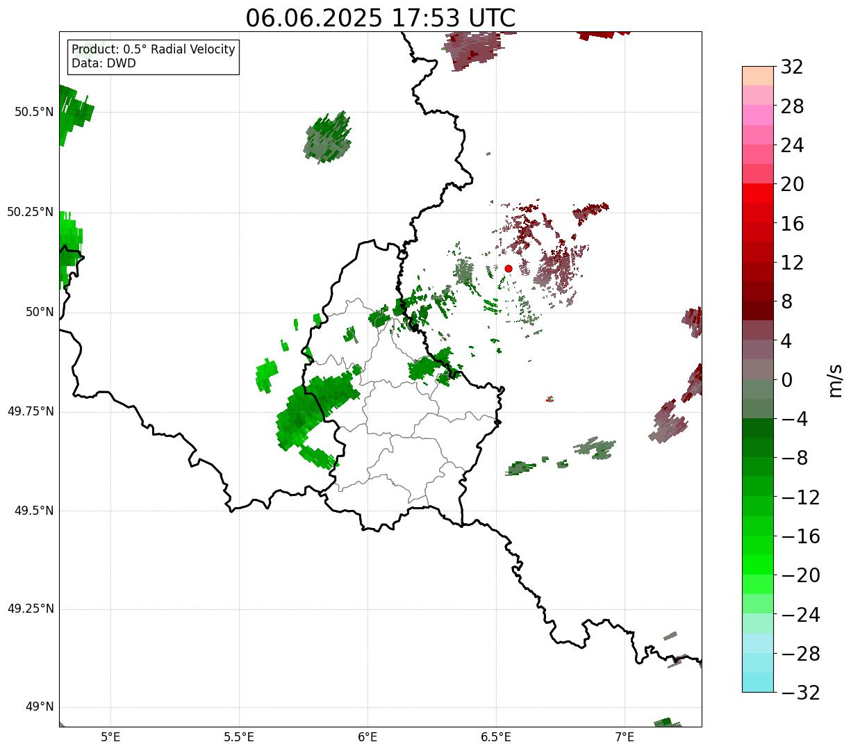
Task: Click the latitude label "49.5°N"
Action: click(34, 511)
